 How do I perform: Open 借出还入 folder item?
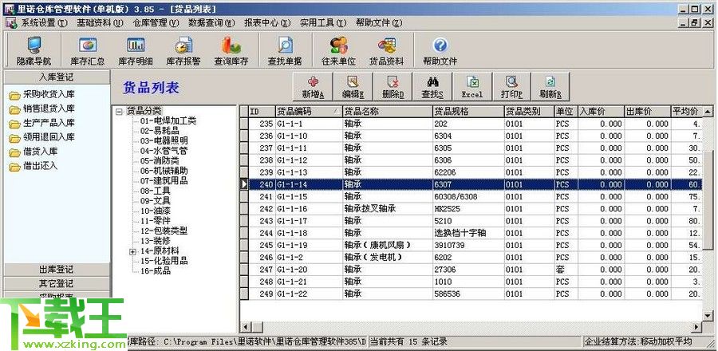click(34, 166)
